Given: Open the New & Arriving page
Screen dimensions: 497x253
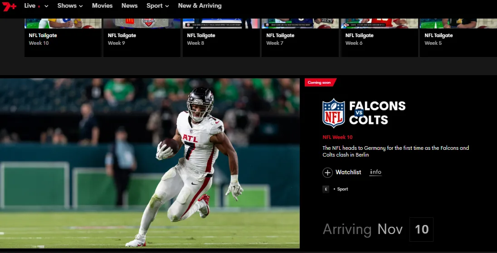Looking at the screenshot, I should [x=200, y=6].
